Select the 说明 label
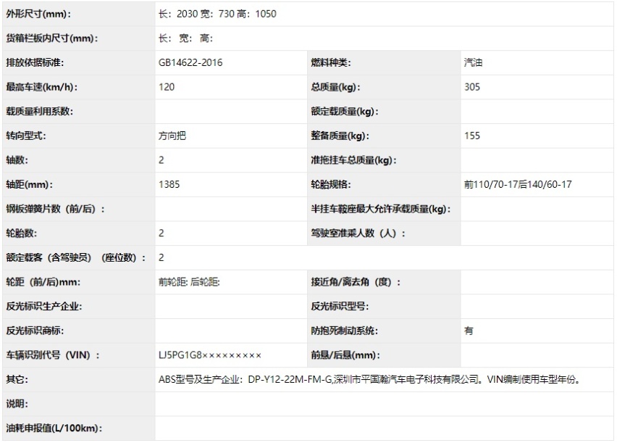617x443 pixels. [17, 404]
